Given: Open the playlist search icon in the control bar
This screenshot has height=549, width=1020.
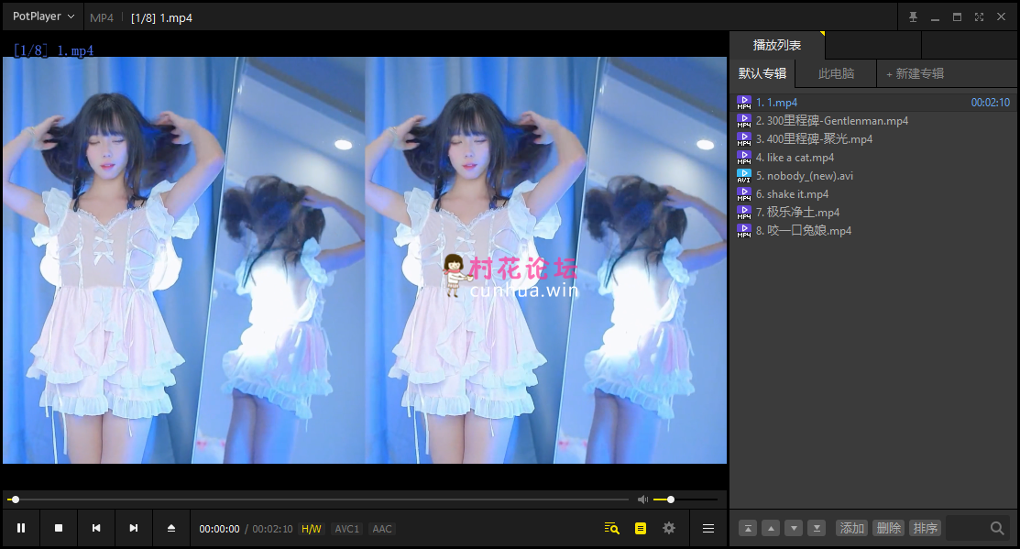Looking at the screenshot, I should tap(611, 528).
